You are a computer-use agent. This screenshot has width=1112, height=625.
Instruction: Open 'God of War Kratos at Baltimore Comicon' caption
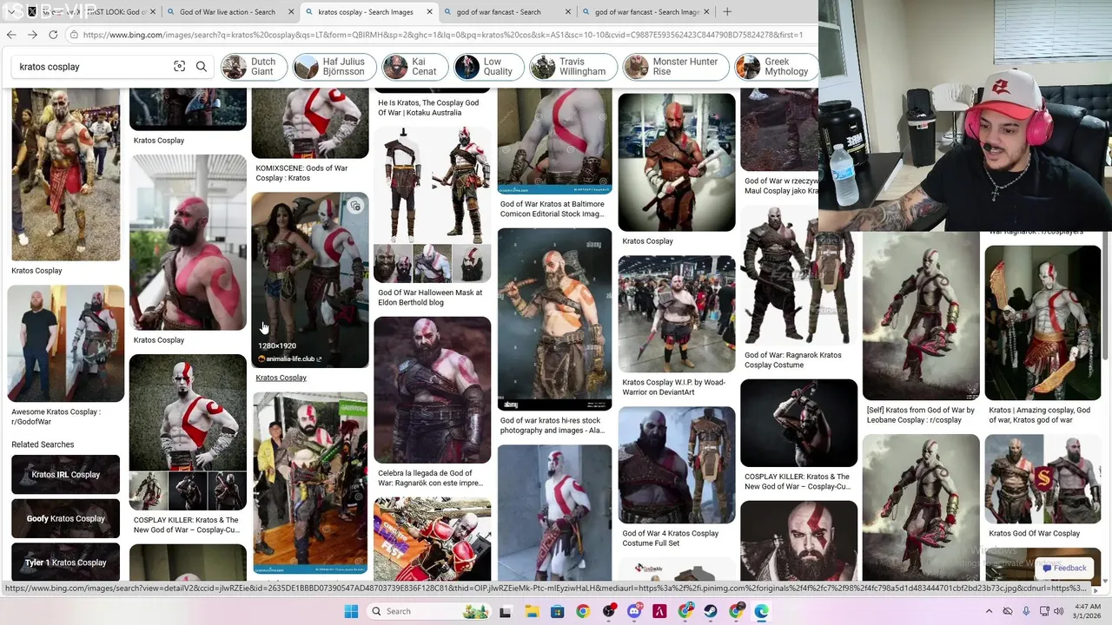click(552, 209)
